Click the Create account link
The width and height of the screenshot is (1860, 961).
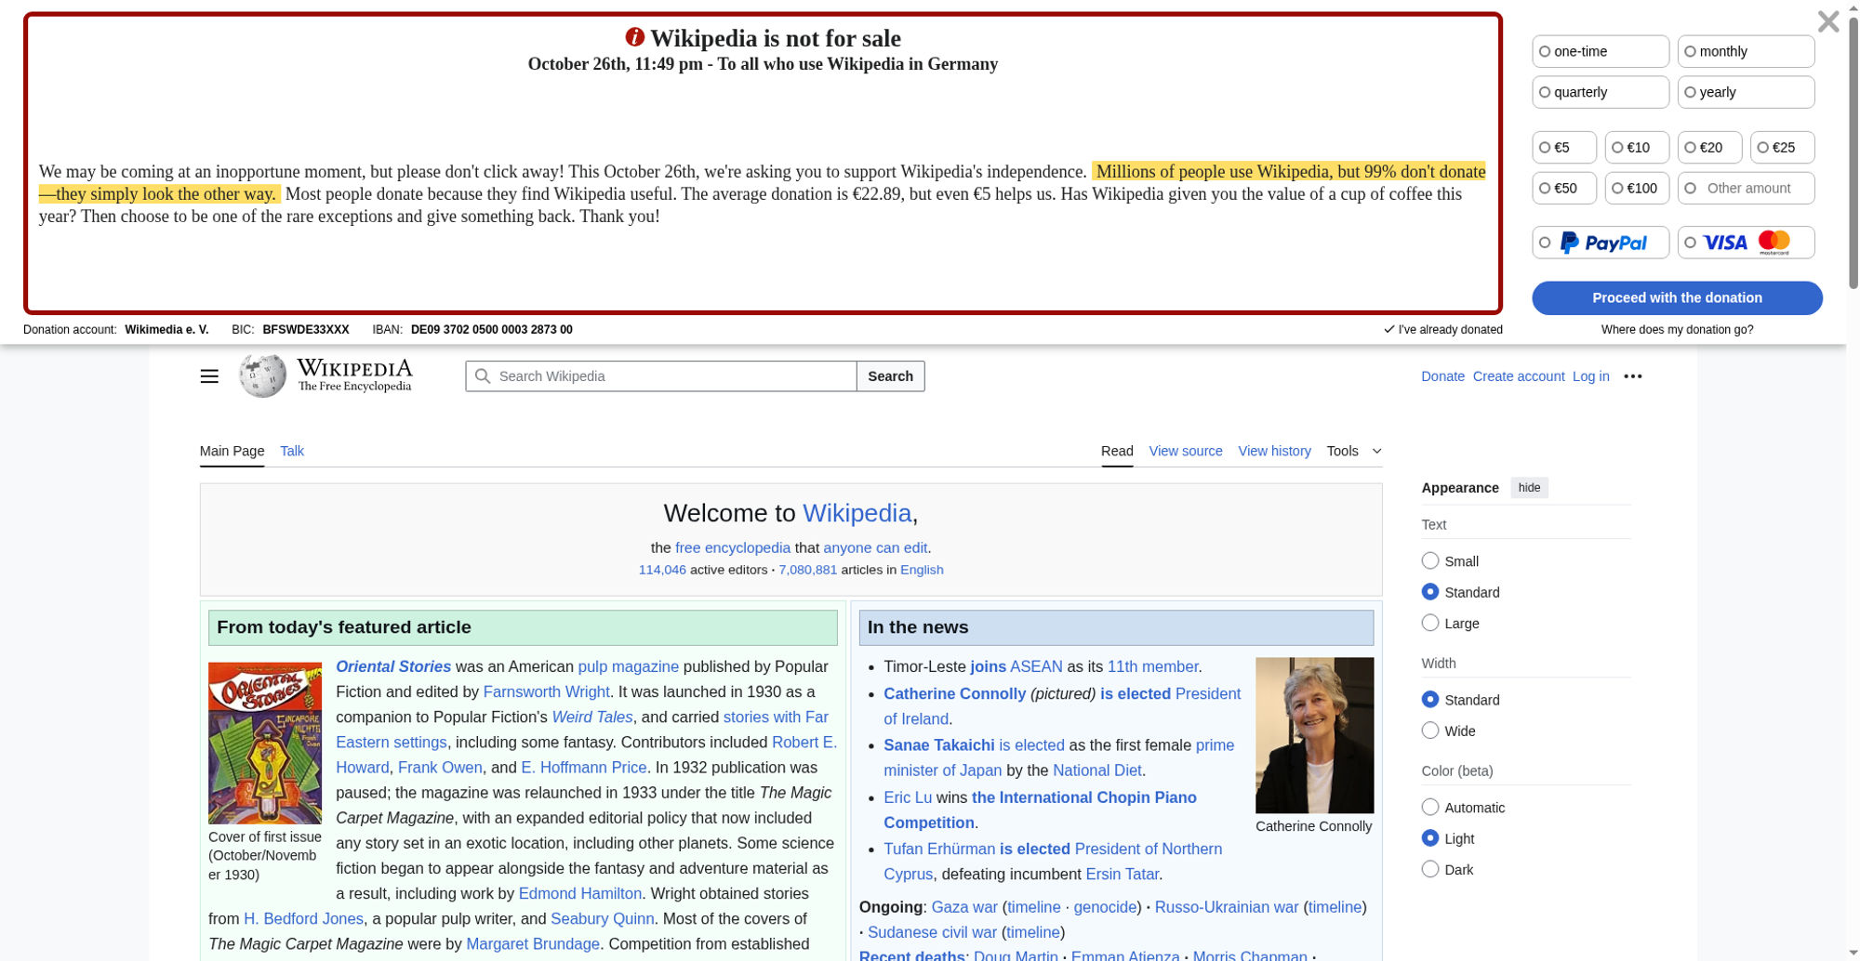[x=1518, y=376]
